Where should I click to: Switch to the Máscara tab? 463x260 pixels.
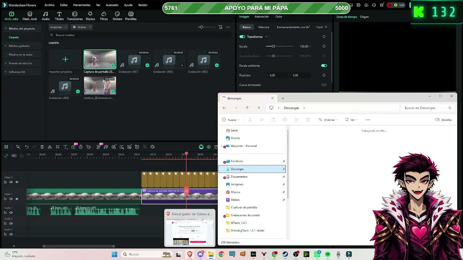coord(264,27)
